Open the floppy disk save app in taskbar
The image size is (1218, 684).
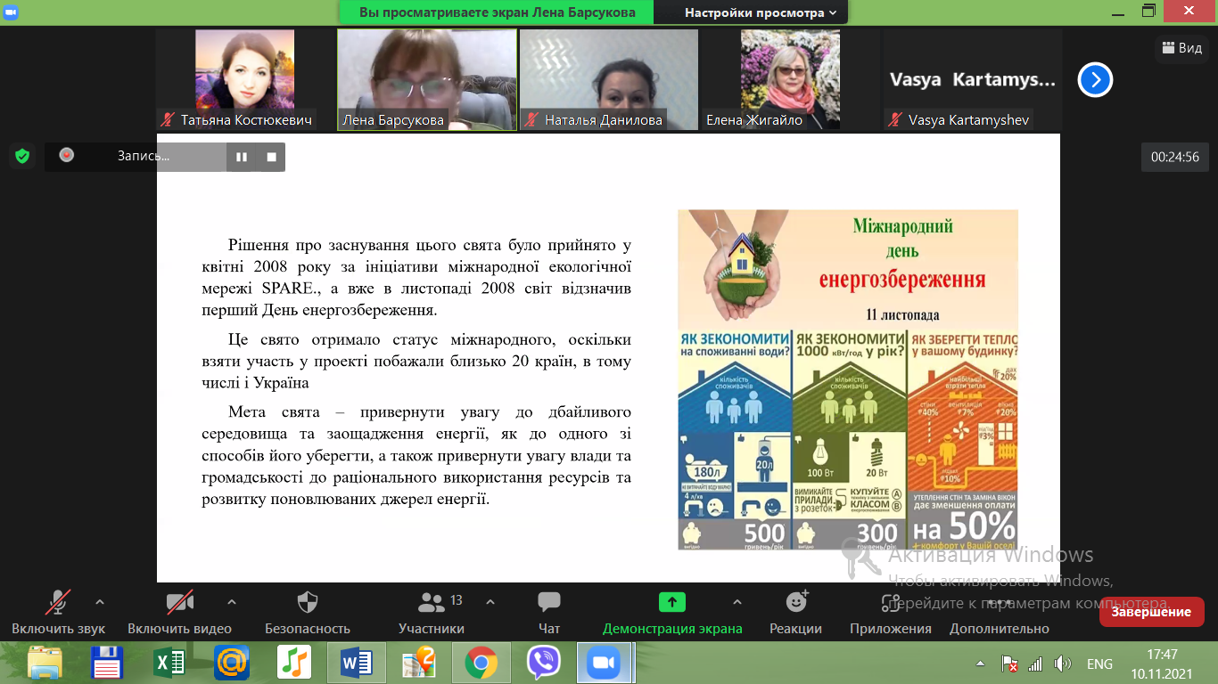click(107, 664)
